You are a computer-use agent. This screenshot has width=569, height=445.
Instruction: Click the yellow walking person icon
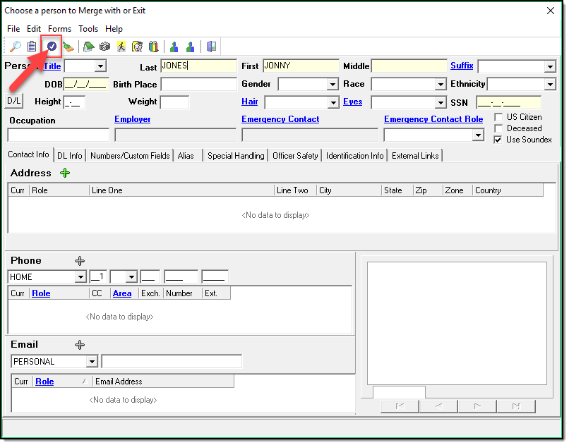[121, 47]
